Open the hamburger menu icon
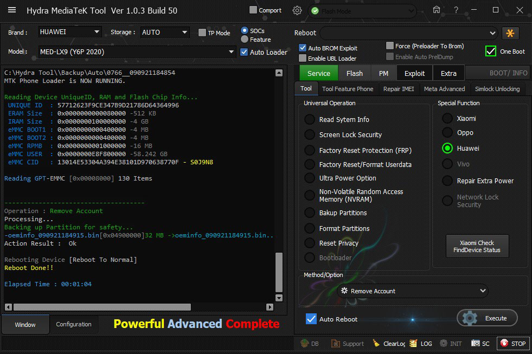The width and height of the screenshot is (532, 354). (x=12, y=10)
